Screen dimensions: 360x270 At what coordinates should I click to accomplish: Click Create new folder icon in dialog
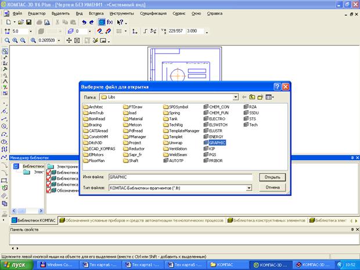tap(260, 98)
